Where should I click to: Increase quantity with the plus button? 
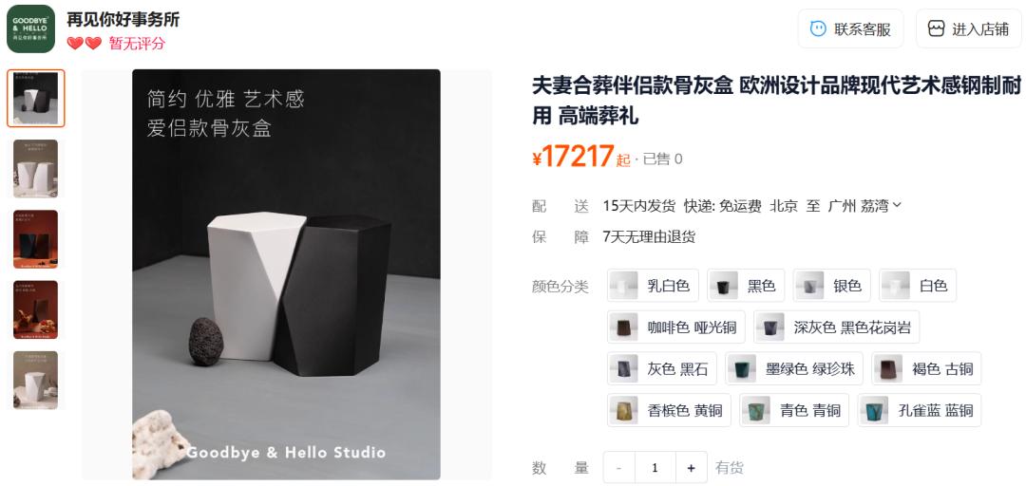pos(691,468)
